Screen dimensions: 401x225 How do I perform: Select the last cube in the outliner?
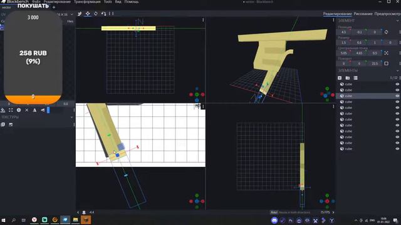(x=368, y=149)
